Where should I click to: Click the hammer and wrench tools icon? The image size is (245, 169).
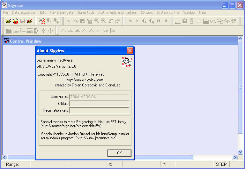point(234,21)
